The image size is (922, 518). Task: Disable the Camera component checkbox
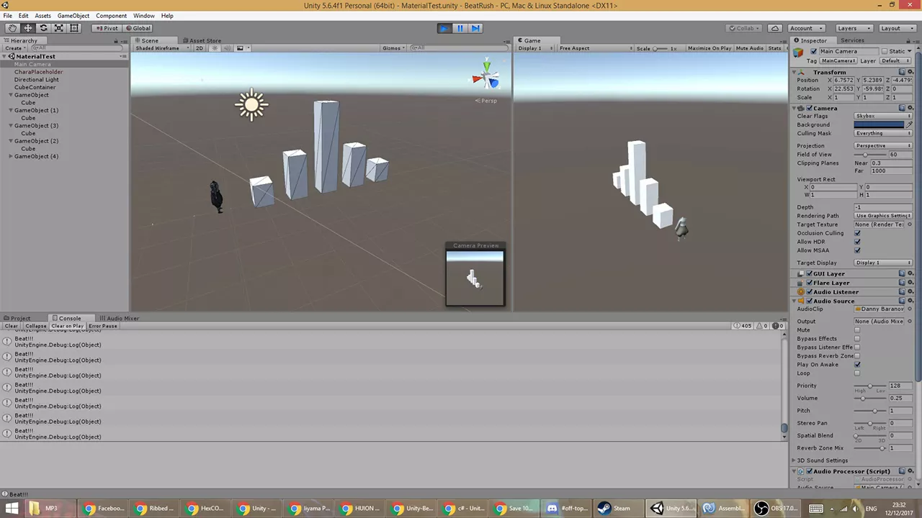click(x=810, y=108)
